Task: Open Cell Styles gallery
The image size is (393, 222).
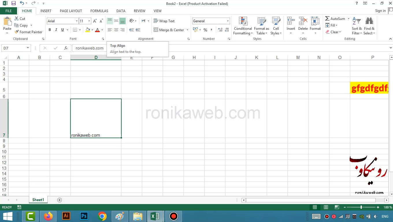Action: click(x=276, y=26)
